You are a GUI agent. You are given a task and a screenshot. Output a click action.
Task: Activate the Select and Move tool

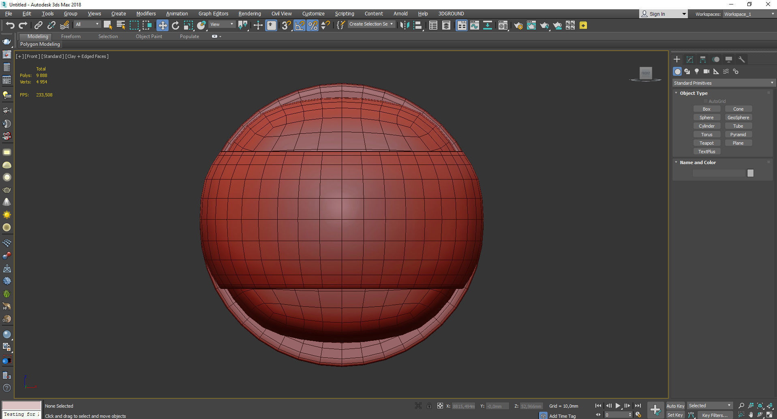(163, 26)
